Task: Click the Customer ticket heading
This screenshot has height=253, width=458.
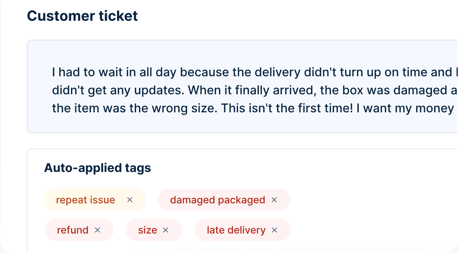Action: (x=82, y=16)
